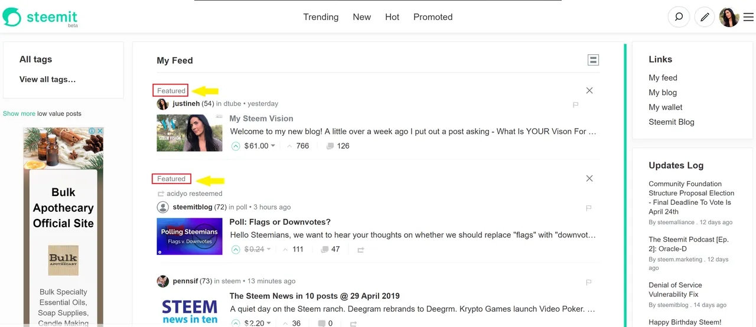756x327 pixels.
Task: Open comments icon showing 47 replies
Action: (324, 249)
